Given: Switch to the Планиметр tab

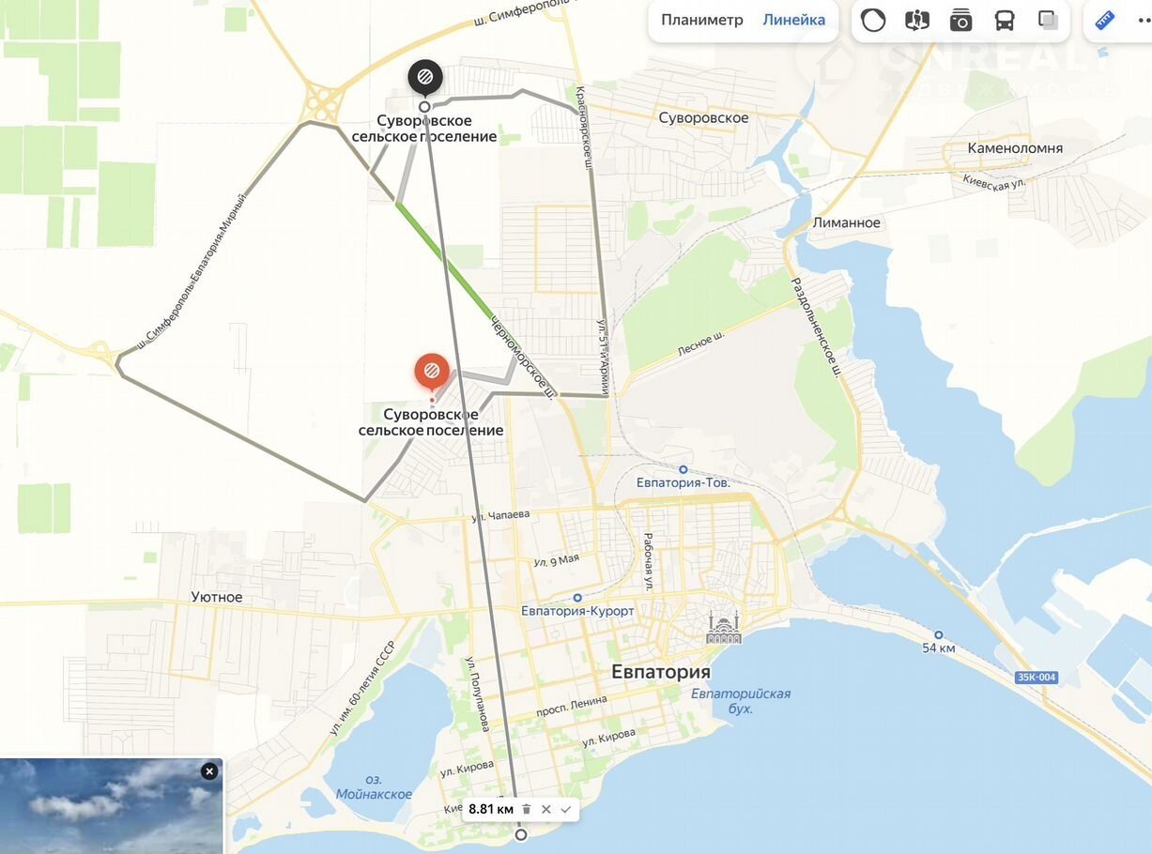Looking at the screenshot, I should [x=701, y=20].
